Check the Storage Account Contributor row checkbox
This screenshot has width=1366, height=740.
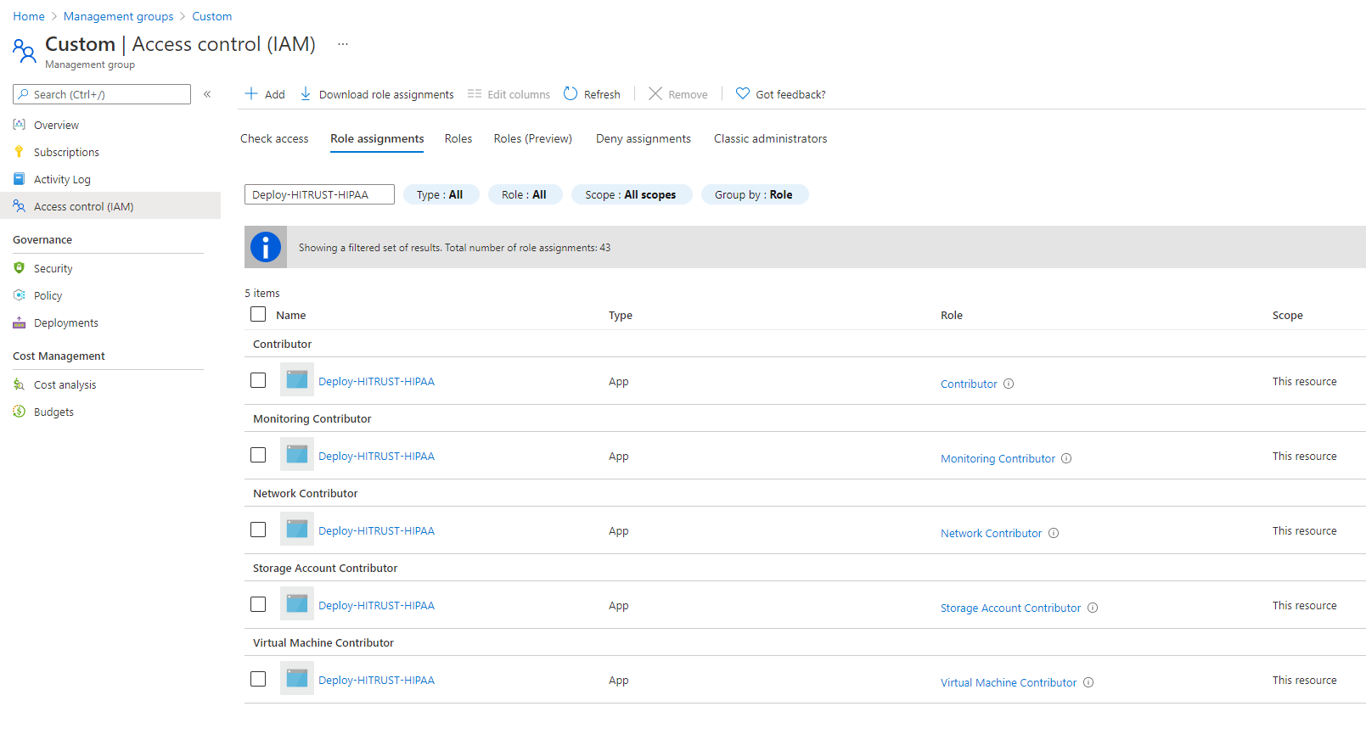pos(258,604)
